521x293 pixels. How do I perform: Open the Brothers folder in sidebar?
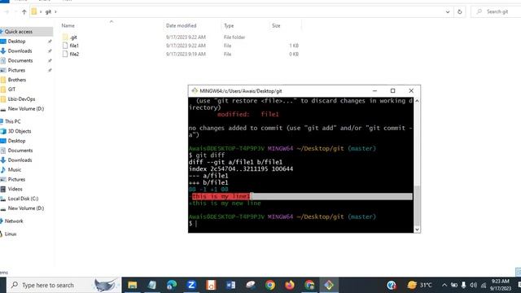click(17, 80)
